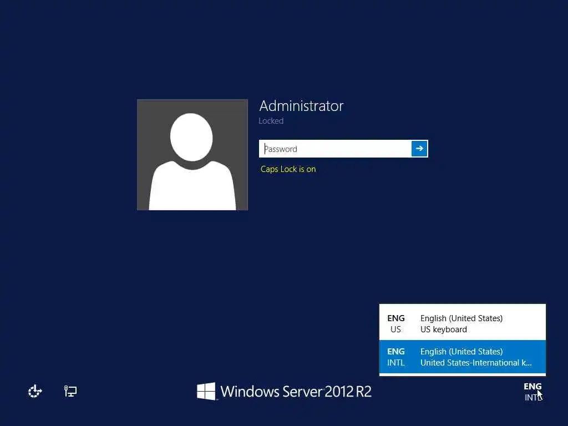Click the network connection icon
The height and width of the screenshot is (426, 568).
click(70, 391)
